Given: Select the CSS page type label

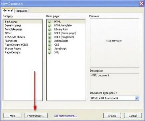Looking at the screenshot, I should [x=56, y=45].
